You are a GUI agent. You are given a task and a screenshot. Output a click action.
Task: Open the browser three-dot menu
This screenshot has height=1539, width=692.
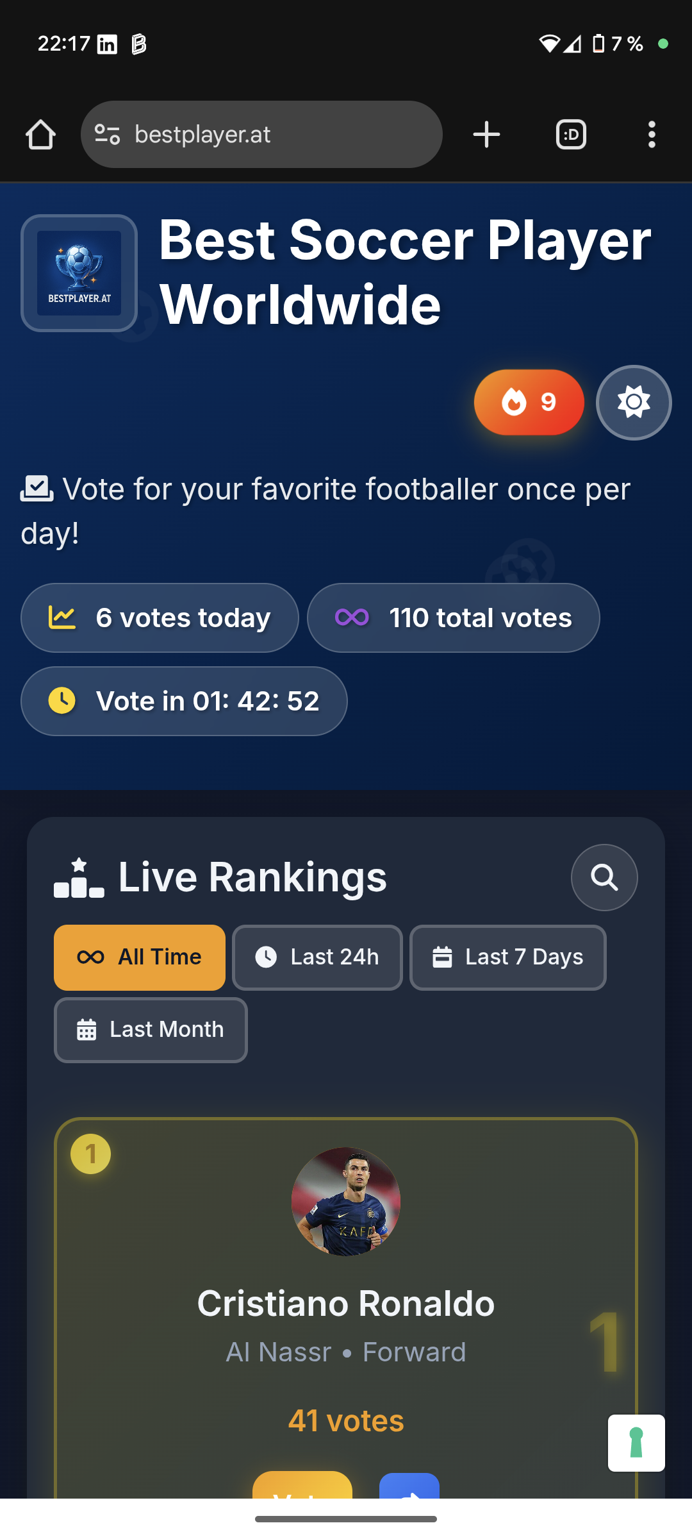click(652, 135)
